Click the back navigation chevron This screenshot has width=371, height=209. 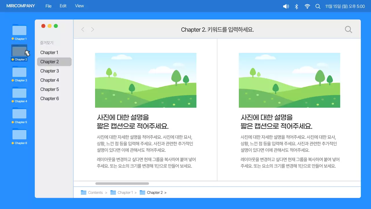[x=83, y=29]
